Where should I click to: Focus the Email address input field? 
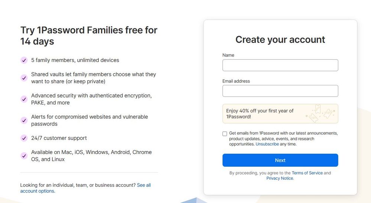point(280,91)
